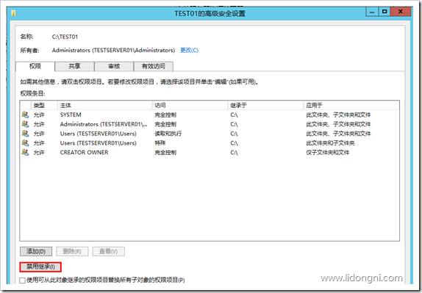Click the 应用于 column header
422x293 pixels.
[351, 105]
